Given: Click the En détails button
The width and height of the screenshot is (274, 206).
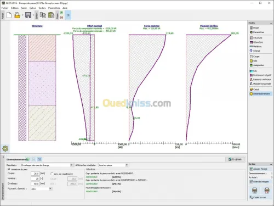Looking at the screenshot, I should click(235, 159).
